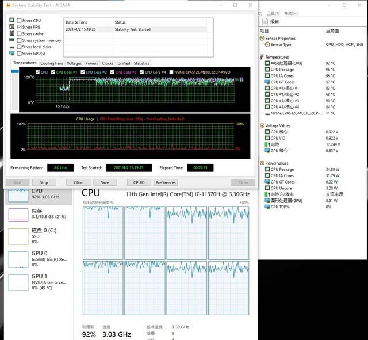Toggle CPU Core #3 graph checkbox
The width and height of the screenshot is (368, 340).
tap(112, 72)
